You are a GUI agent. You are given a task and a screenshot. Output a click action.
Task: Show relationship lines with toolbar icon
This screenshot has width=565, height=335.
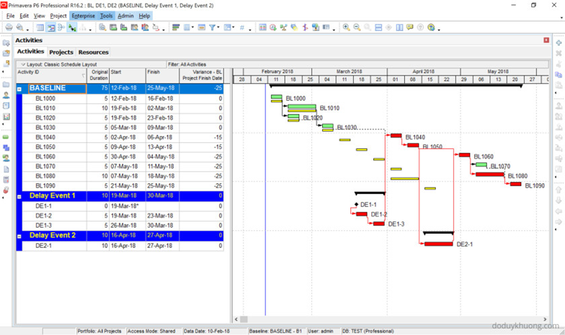pos(72,27)
